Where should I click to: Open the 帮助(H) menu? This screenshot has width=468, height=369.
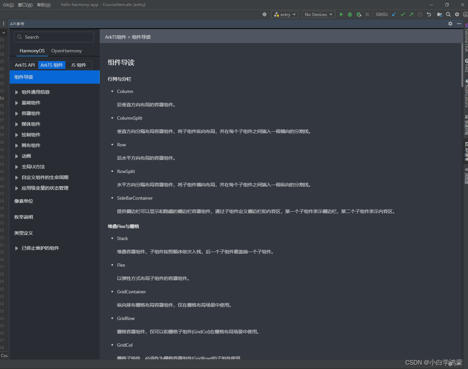pos(44,5)
